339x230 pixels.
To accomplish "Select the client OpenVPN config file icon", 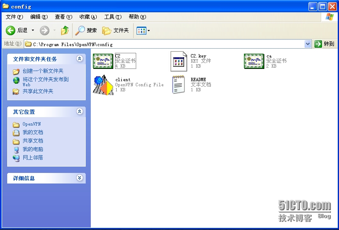I will [103, 85].
